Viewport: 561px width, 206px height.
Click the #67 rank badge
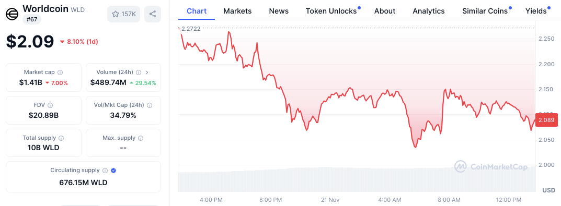tap(32, 20)
